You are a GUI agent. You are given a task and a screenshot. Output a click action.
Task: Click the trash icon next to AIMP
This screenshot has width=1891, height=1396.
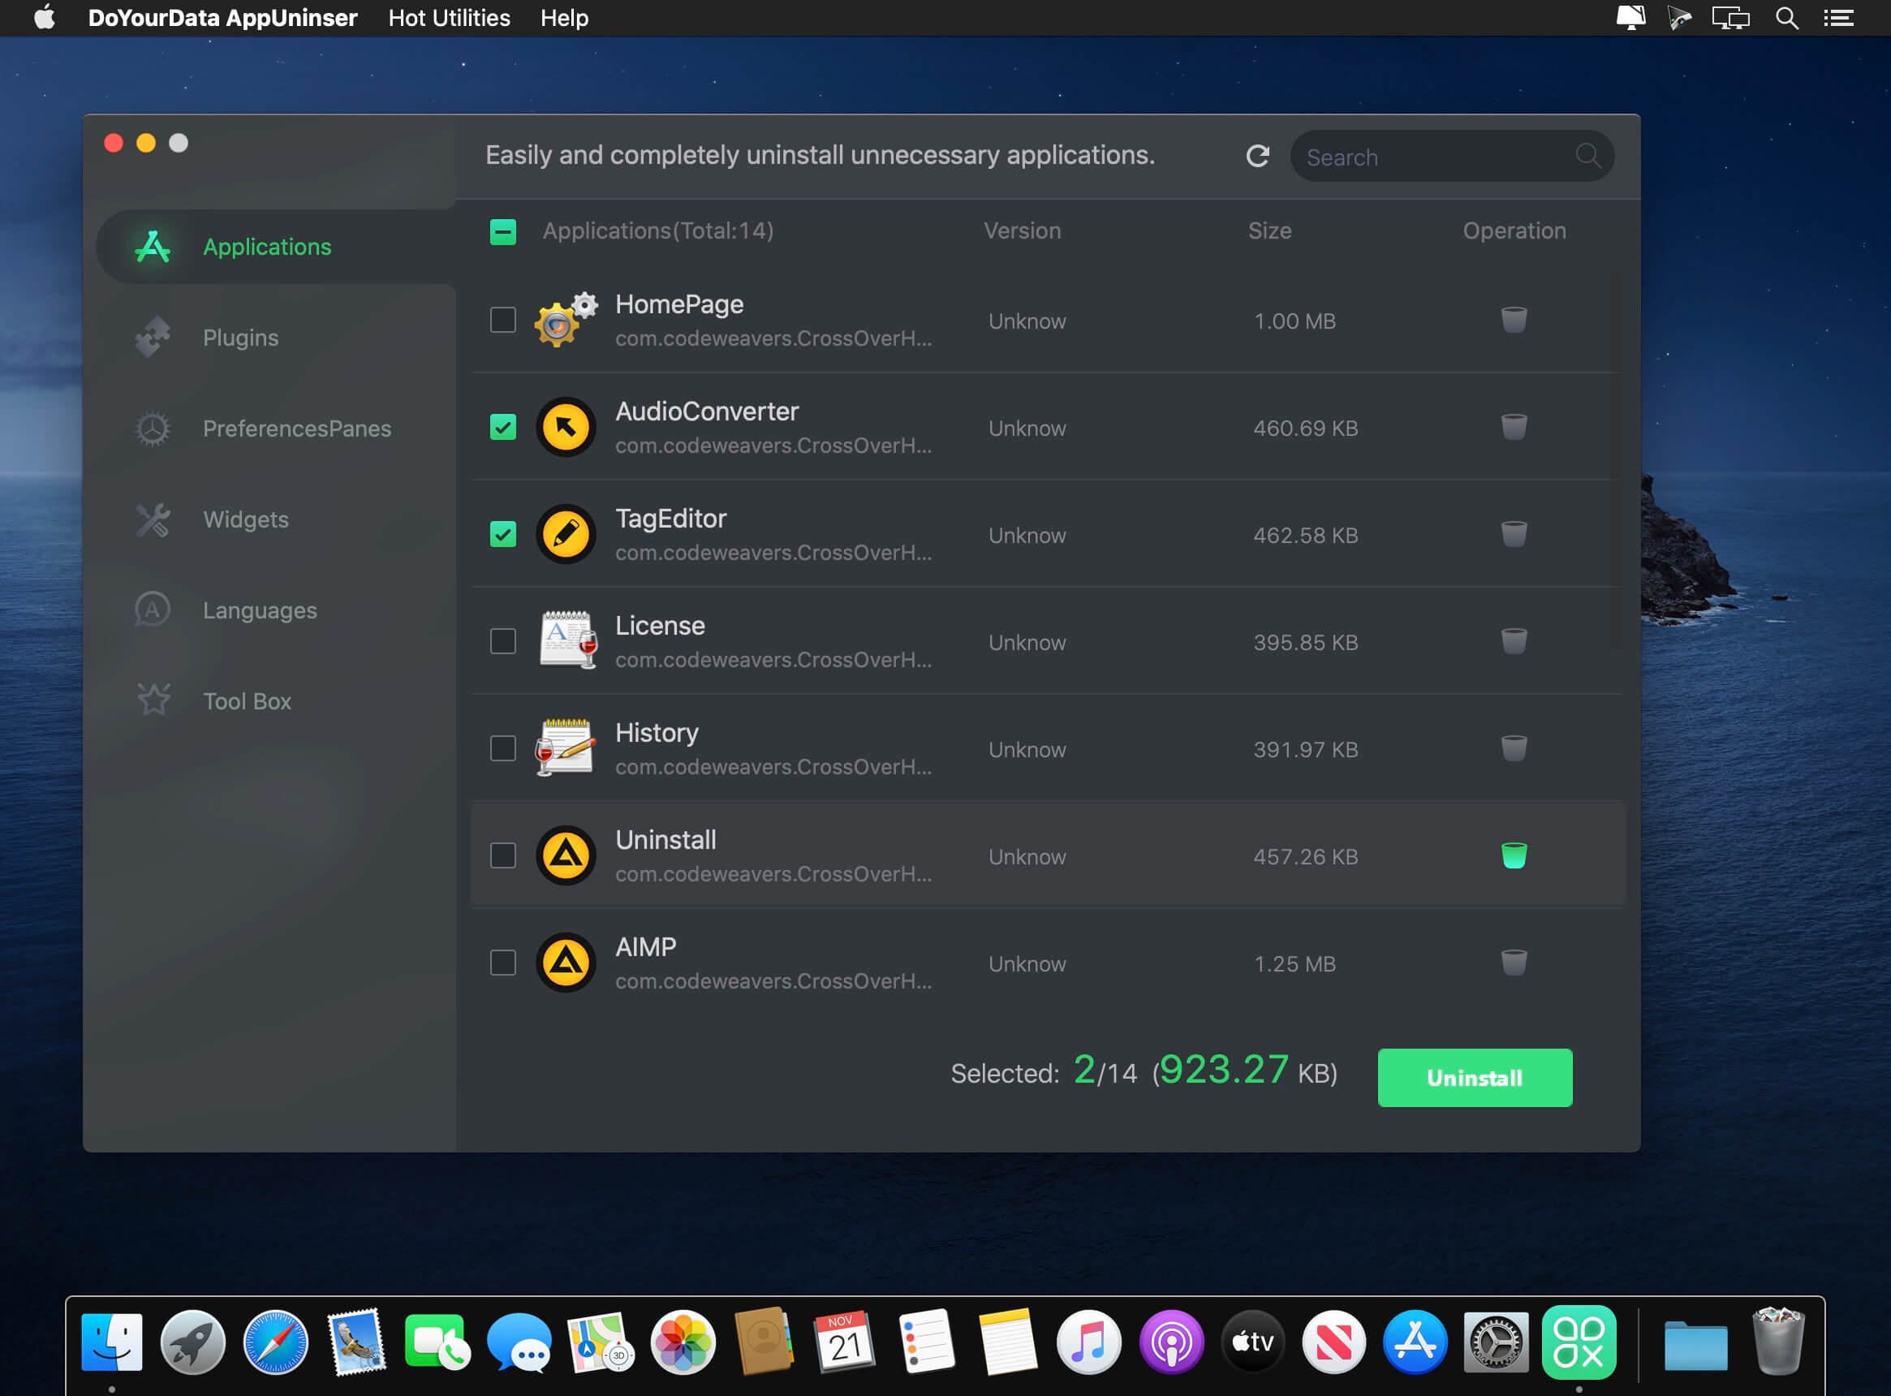tap(1514, 963)
